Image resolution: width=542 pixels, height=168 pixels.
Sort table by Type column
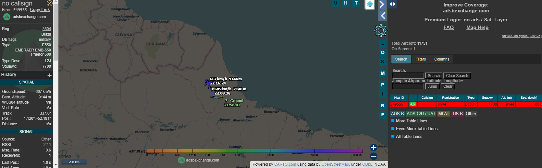(x=471, y=98)
